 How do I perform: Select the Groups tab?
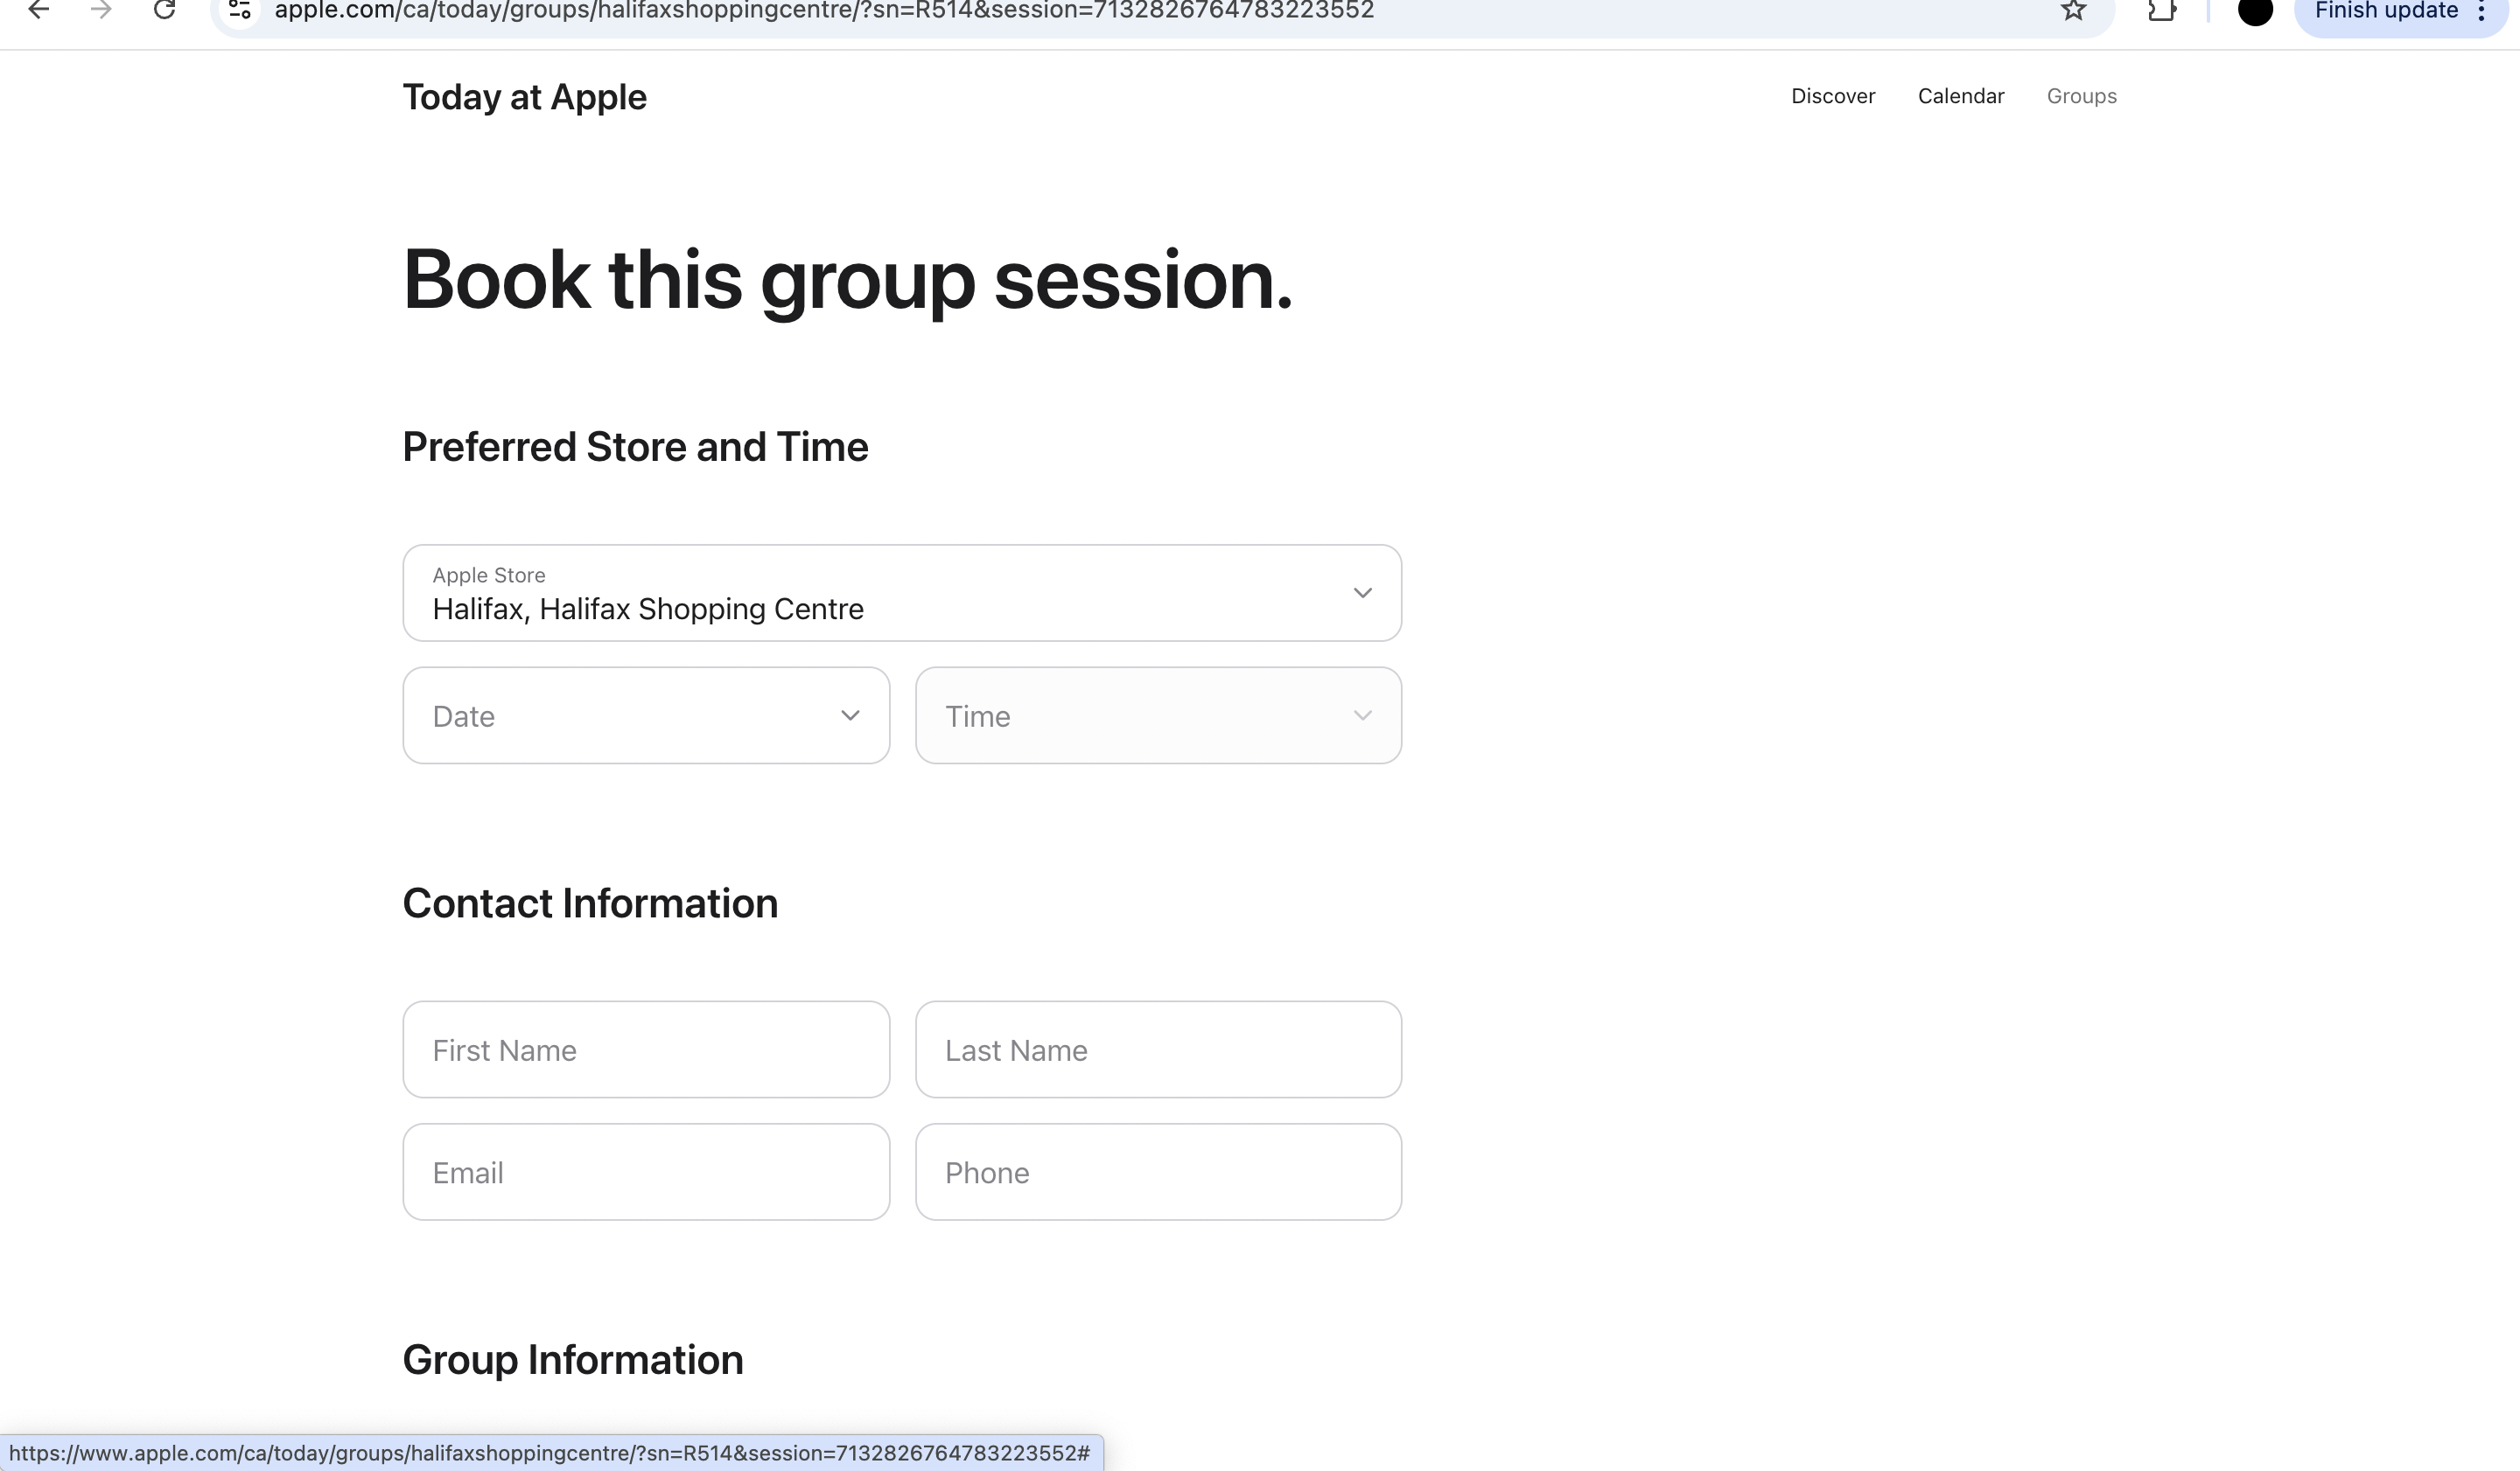[x=2081, y=96]
